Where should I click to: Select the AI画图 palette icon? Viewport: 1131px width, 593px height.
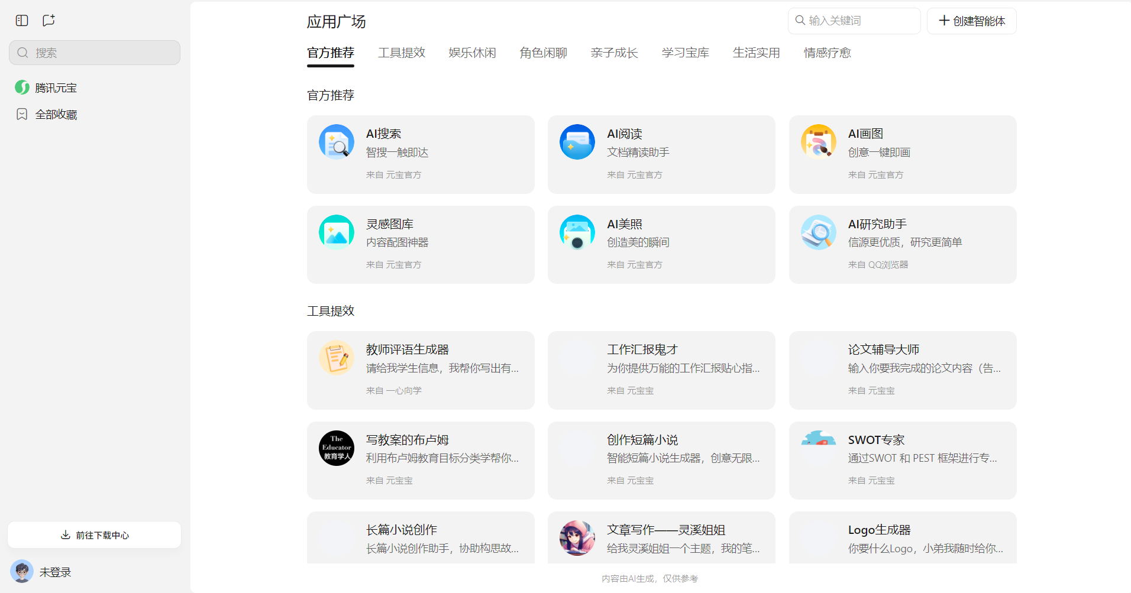(818, 142)
